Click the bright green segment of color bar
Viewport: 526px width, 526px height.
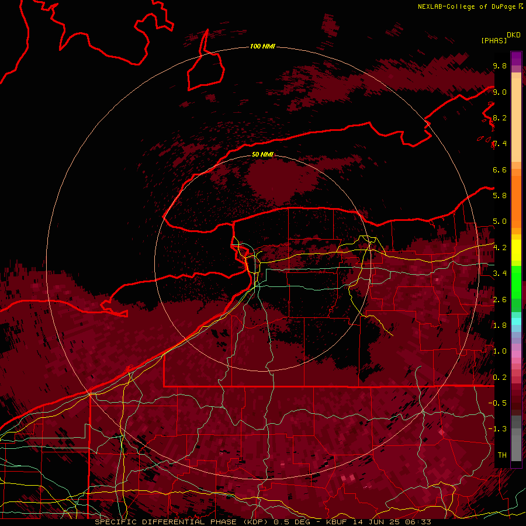[516, 282]
